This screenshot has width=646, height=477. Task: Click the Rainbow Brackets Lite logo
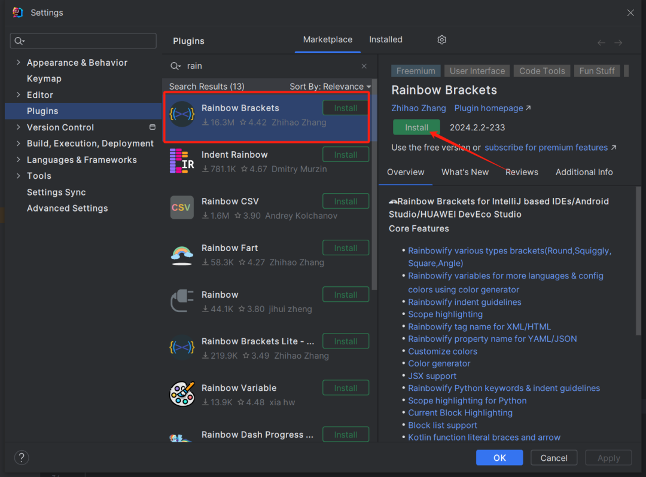pyautogui.click(x=182, y=347)
